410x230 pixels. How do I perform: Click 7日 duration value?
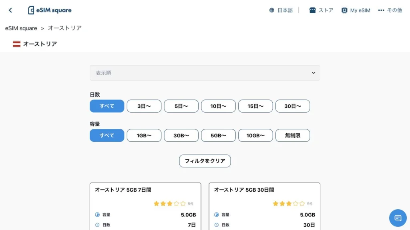tap(192, 225)
